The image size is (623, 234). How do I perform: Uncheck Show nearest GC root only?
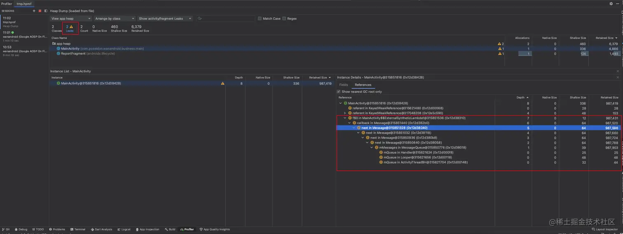pyautogui.click(x=339, y=92)
